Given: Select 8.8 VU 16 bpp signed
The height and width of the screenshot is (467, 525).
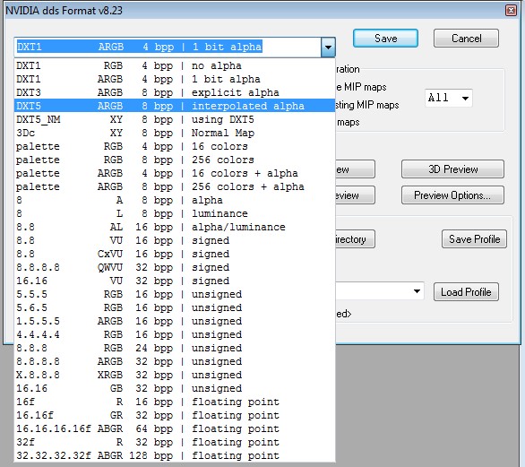Looking at the screenshot, I should click(x=175, y=240).
